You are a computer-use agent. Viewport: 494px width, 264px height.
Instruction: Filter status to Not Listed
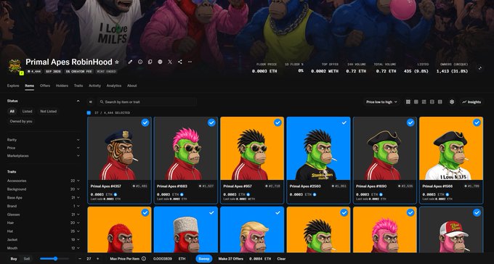(49, 112)
